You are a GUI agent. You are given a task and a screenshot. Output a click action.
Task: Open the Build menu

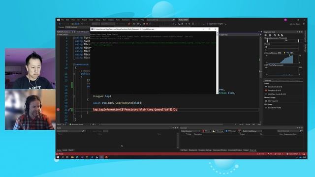click(91, 20)
